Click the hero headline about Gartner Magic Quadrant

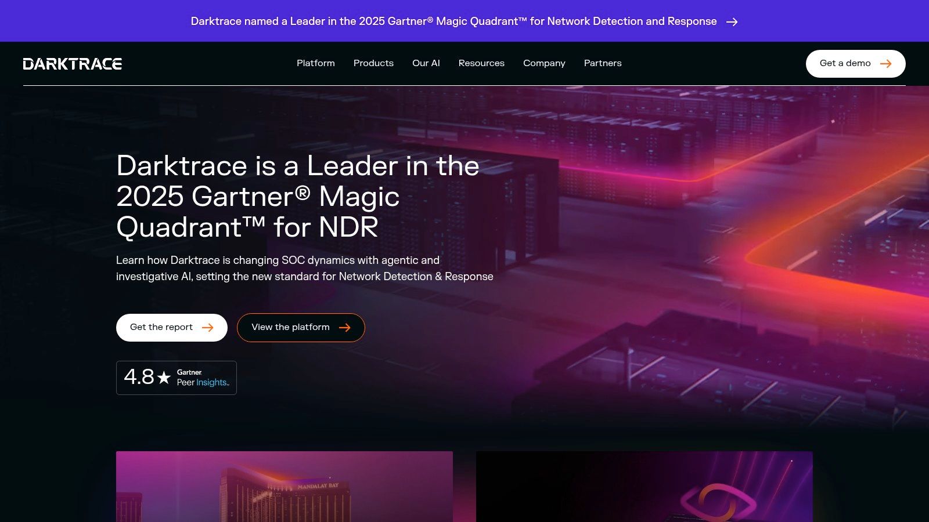[x=298, y=197]
